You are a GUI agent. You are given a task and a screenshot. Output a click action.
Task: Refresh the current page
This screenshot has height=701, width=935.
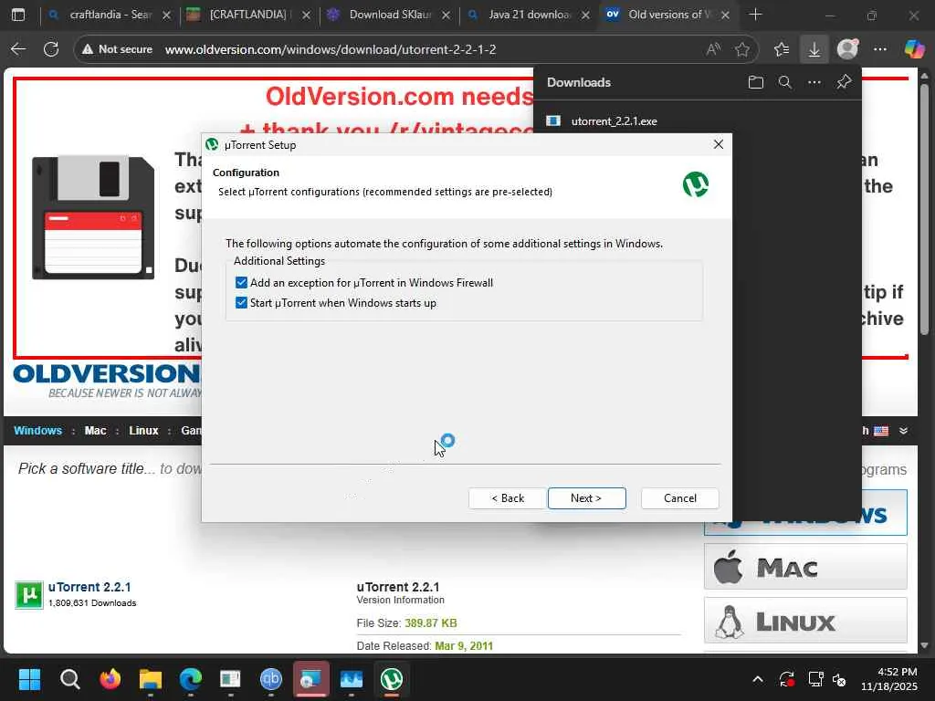click(51, 49)
